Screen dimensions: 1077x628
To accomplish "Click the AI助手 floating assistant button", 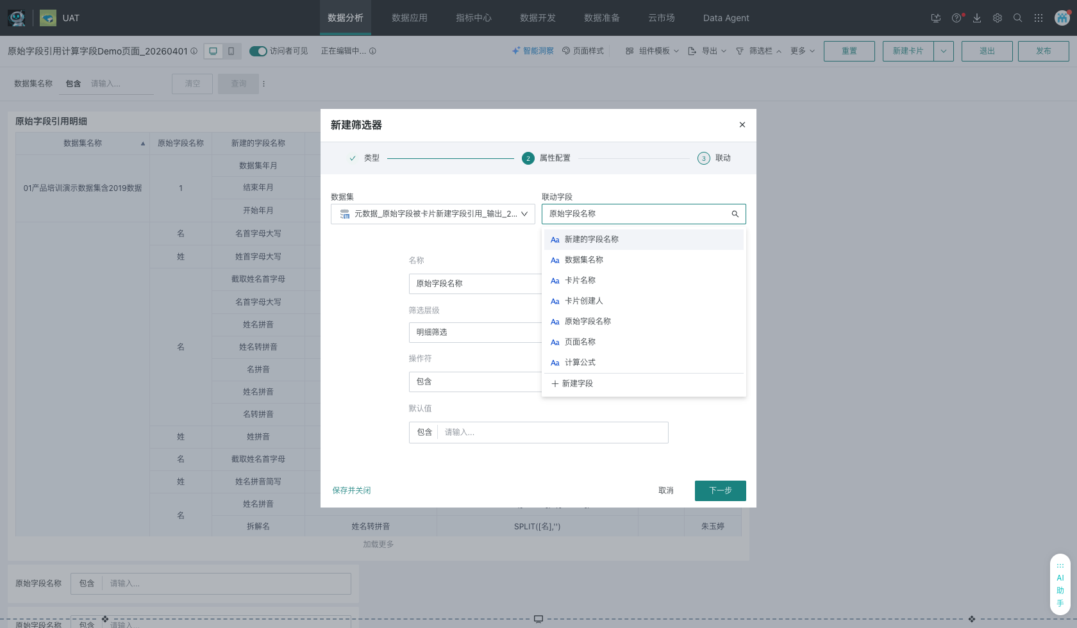I will (x=1060, y=584).
